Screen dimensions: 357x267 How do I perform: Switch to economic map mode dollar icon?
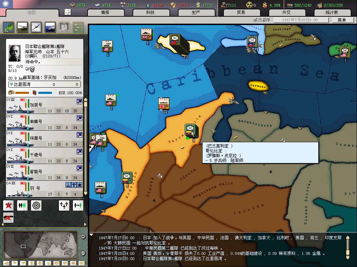[x=31, y=264]
